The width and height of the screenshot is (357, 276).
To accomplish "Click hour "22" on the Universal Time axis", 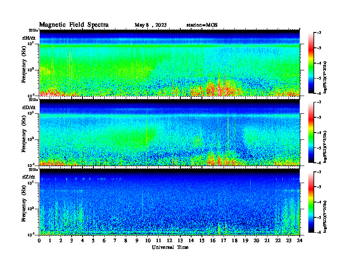I will [x=278, y=240].
